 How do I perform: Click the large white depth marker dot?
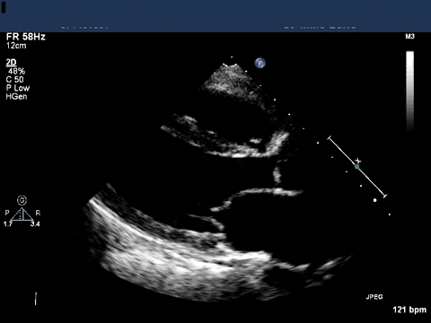click(x=374, y=200)
